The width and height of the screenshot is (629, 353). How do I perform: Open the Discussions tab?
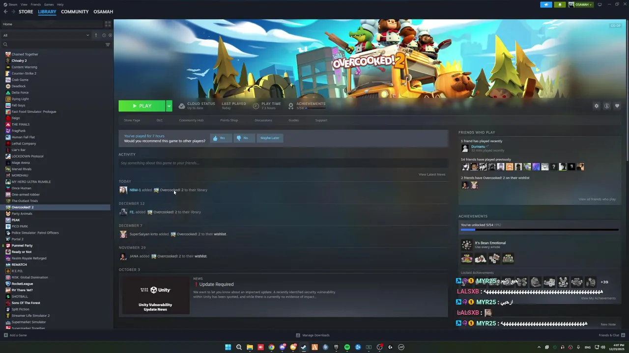263,120
